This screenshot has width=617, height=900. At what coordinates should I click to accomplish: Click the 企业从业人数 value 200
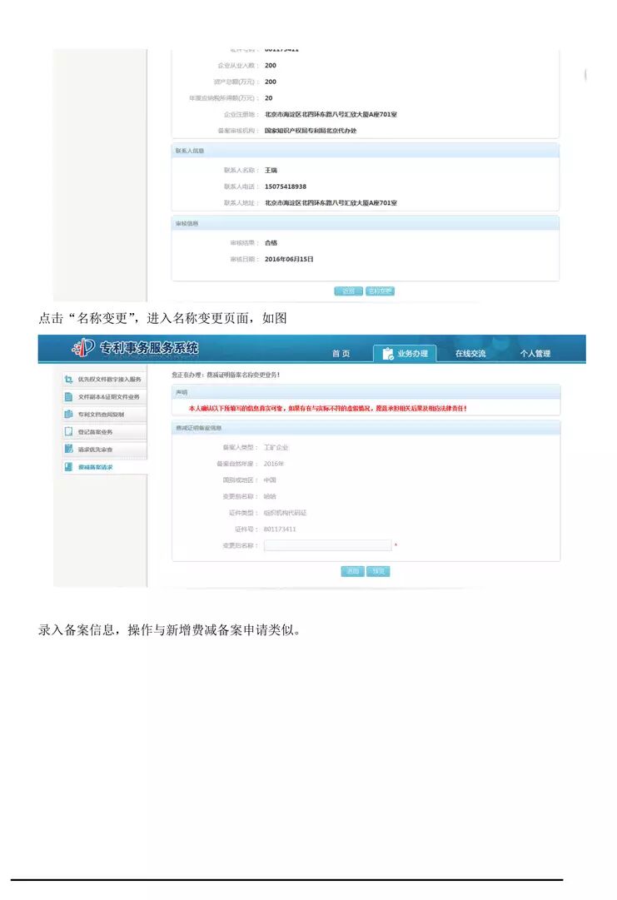(x=271, y=66)
